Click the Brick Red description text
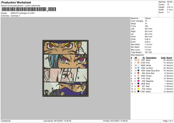The image size is (174, 123). click(150, 73)
